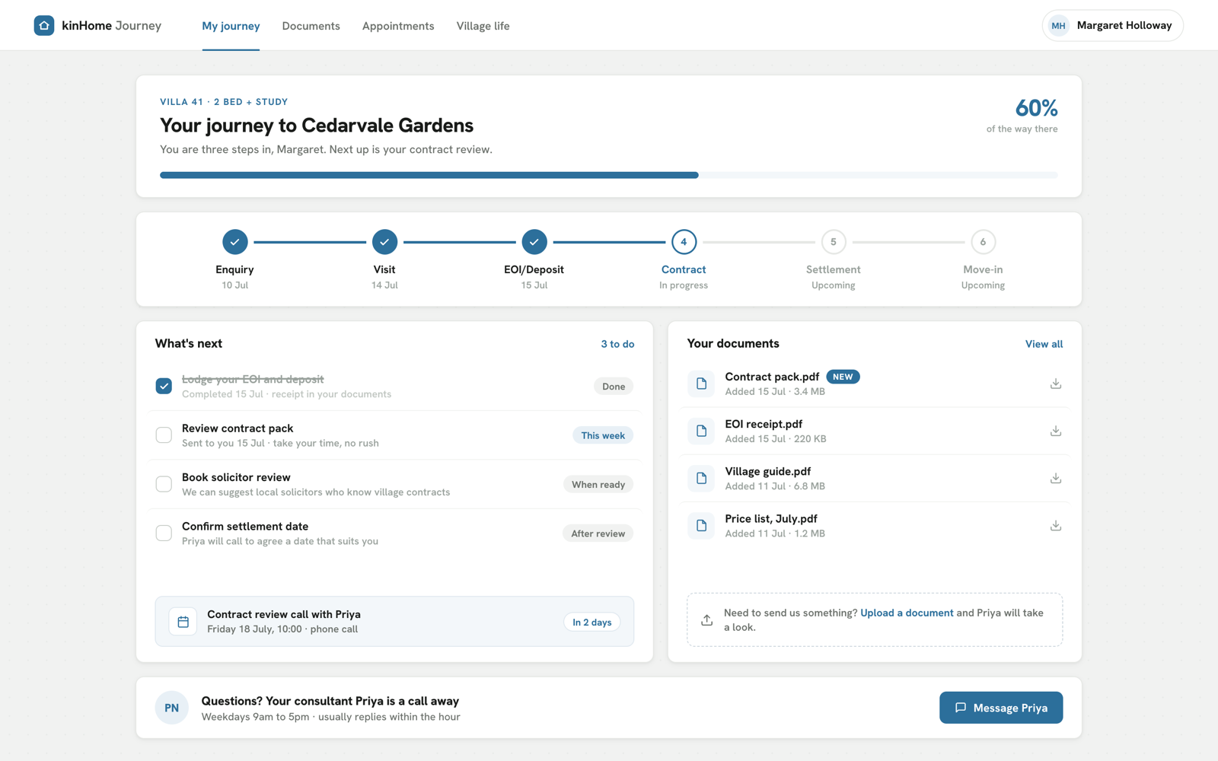The height and width of the screenshot is (761, 1218).
Task: Click Confirm settlement date task title
Action: coord(245,526)
